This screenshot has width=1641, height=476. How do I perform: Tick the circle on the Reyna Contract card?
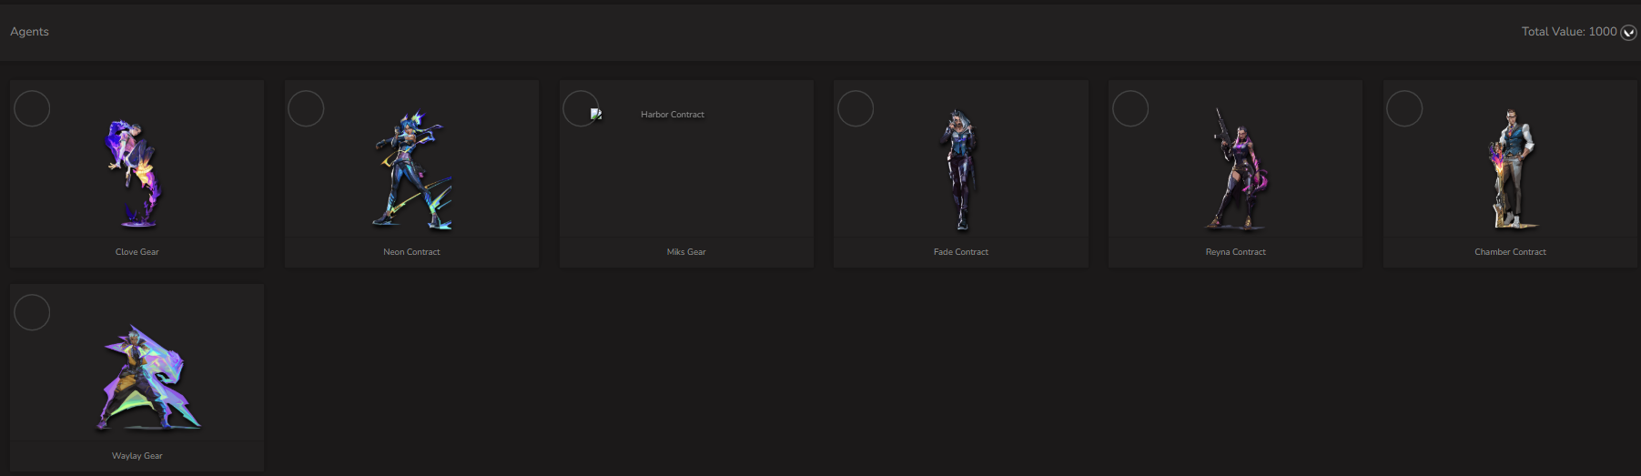pos(1130,109)
